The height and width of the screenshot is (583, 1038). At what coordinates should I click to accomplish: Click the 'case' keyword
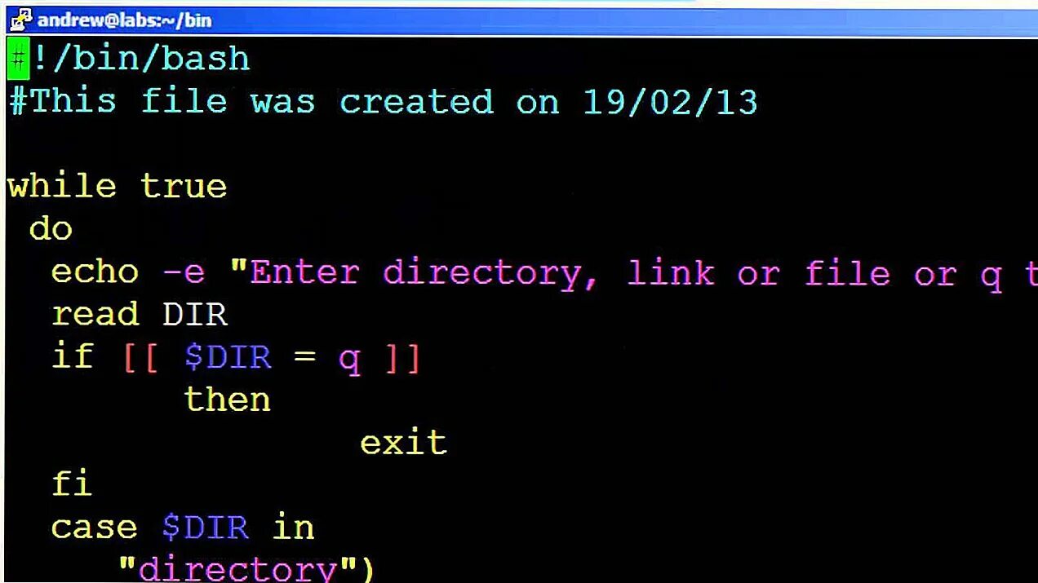pos(95,528)
